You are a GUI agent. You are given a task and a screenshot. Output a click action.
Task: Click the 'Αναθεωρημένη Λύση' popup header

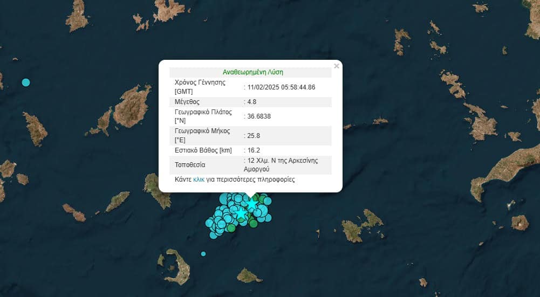pyautogui.click(x=252, y=72)
